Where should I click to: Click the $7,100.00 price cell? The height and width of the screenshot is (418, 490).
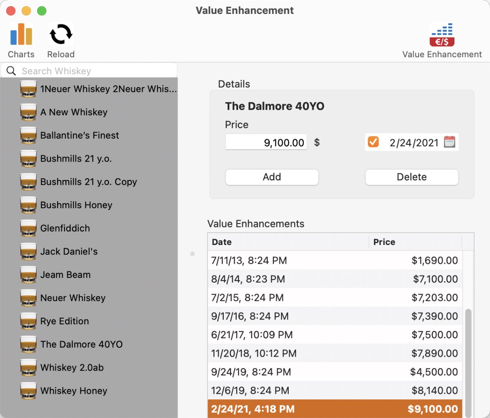[x=435, y=279]
